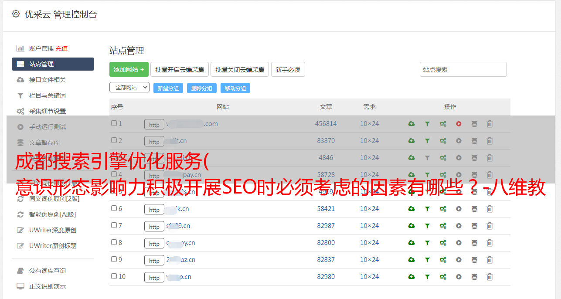Open the database stack icon in row 8

(x=474, y=243)
